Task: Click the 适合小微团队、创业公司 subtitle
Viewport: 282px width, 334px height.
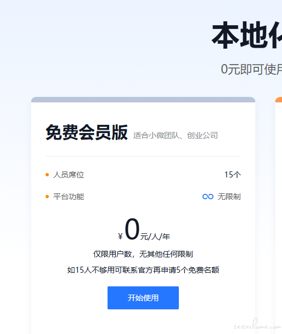Action: [x=176, y=135]
